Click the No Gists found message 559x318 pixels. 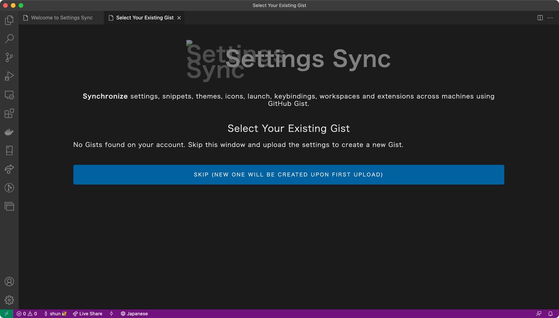[238, 145]
